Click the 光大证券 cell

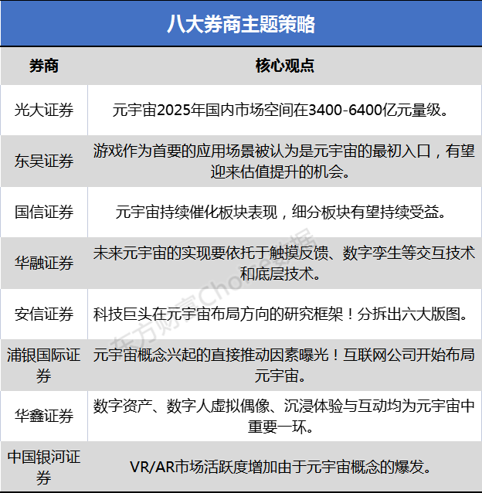[x=44, y=110]
